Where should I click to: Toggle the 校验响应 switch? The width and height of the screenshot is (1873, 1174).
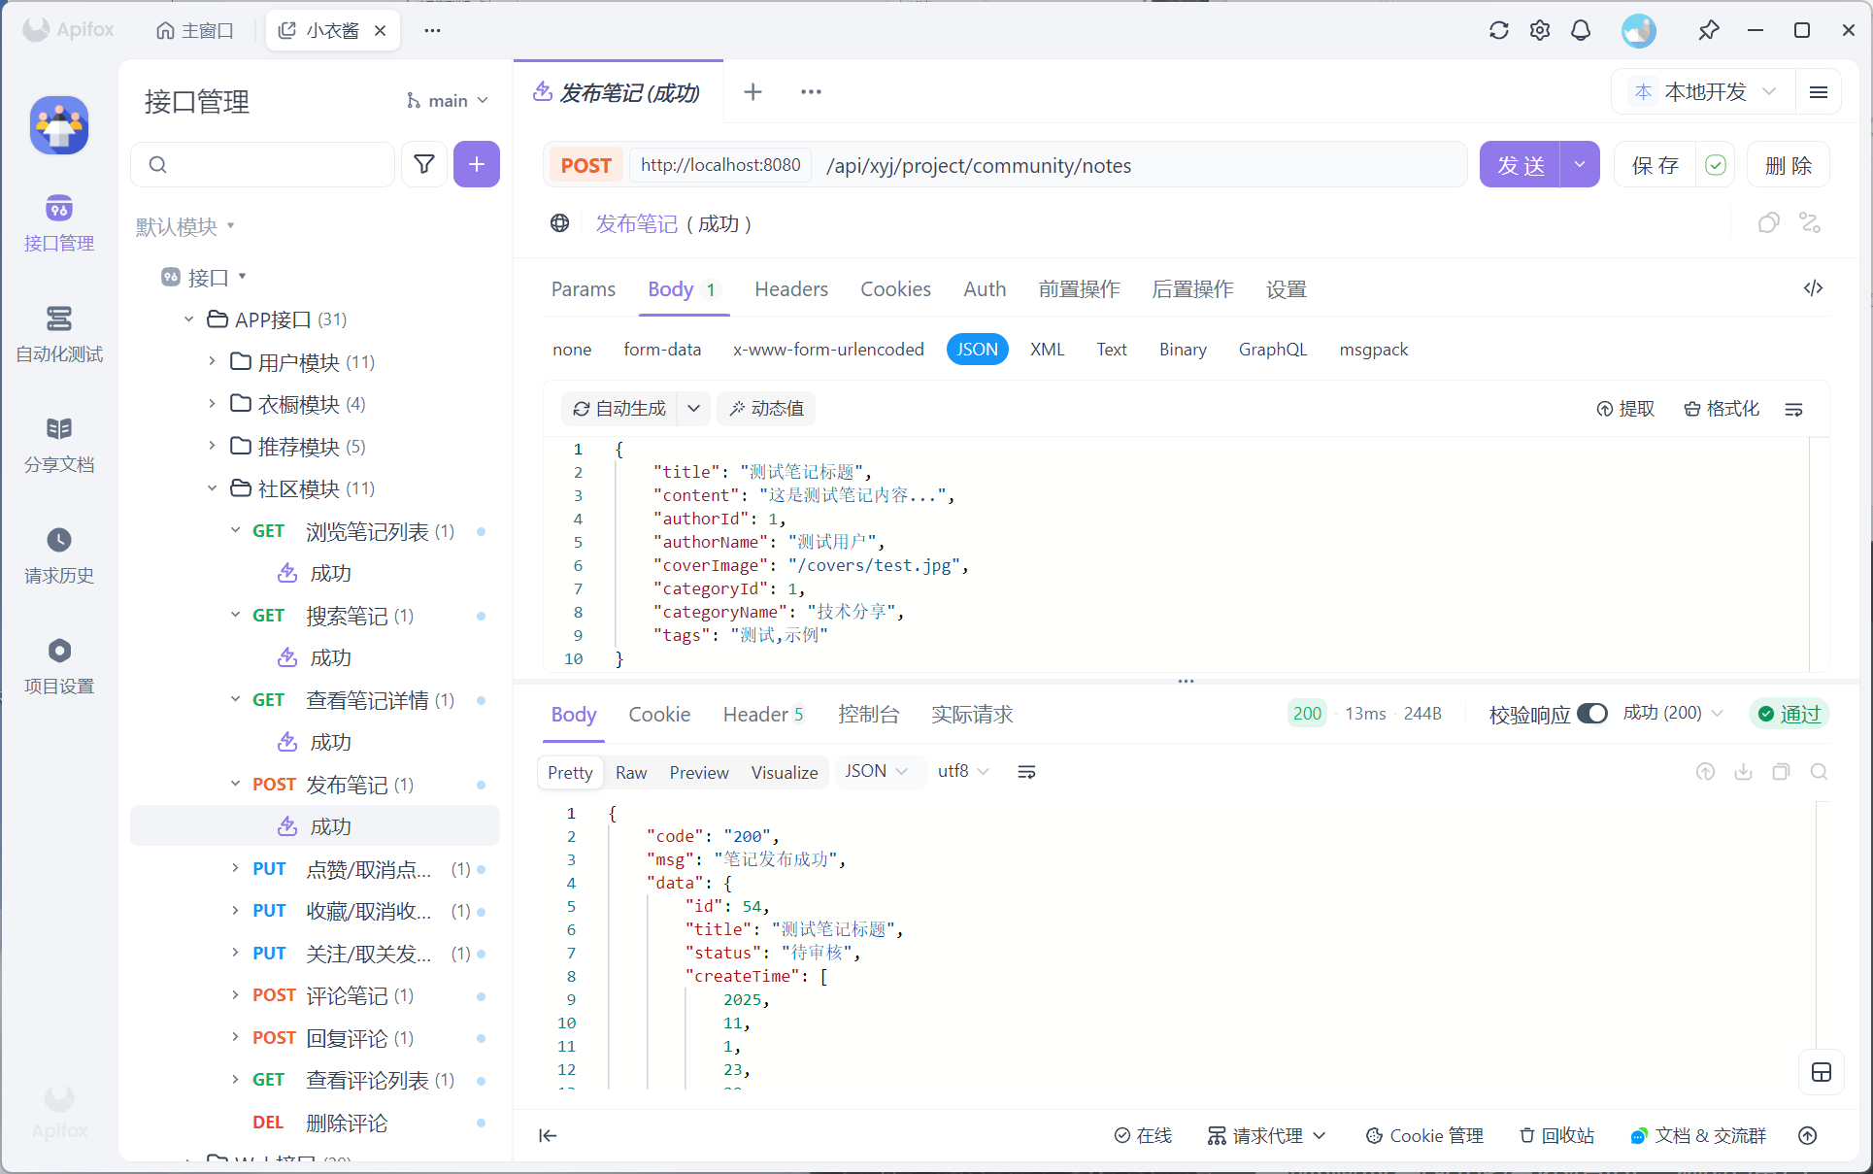[x=1592, y=714]
